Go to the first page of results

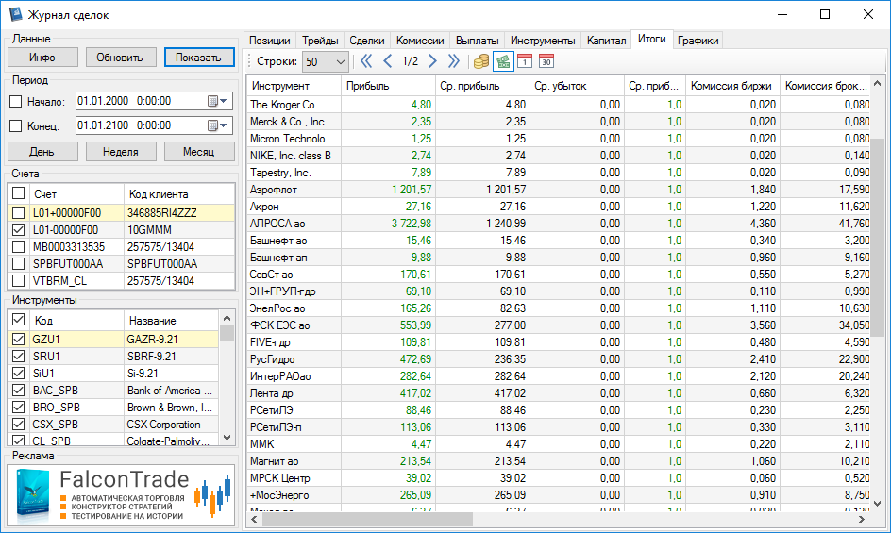366,61
